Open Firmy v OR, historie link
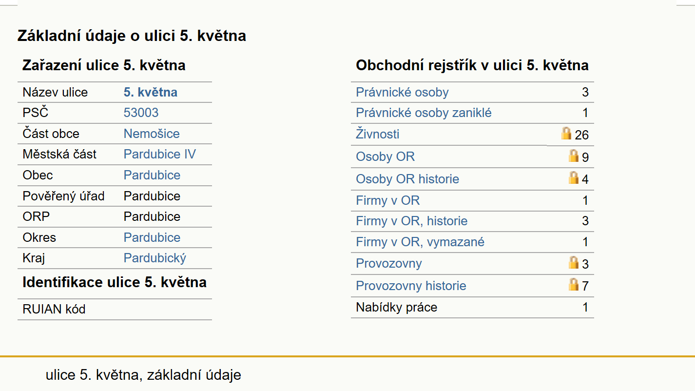 point(411,221)
